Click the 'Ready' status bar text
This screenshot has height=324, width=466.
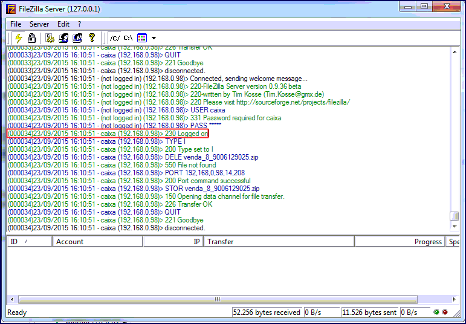tap(17, 313)
